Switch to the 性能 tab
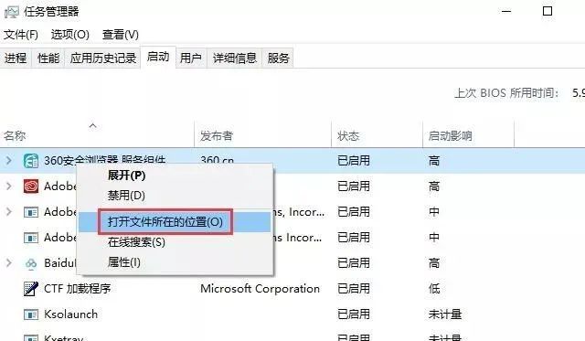The image size is (585, 341). [48, 59]
